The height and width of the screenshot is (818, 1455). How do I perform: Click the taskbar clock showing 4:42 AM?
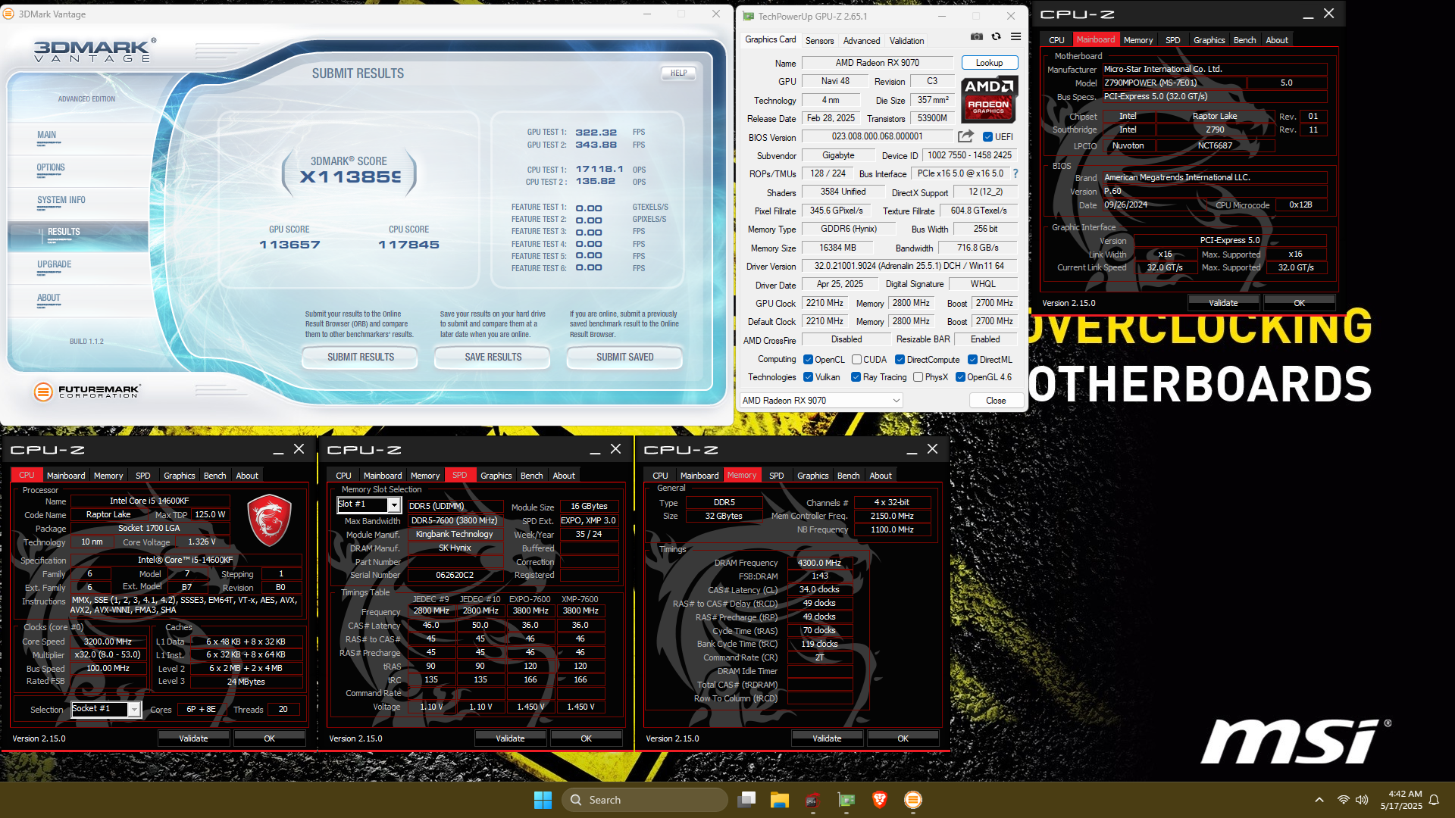[x=1401, y=800]
